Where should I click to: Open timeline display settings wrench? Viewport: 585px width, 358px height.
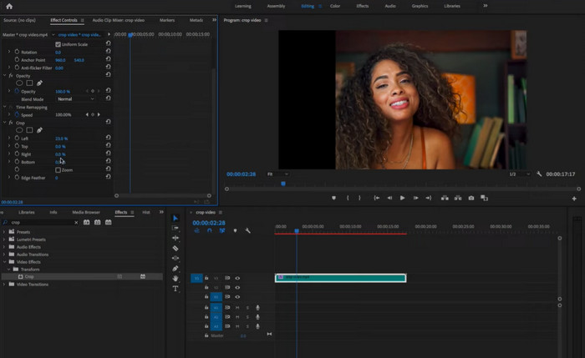[247, 230]
